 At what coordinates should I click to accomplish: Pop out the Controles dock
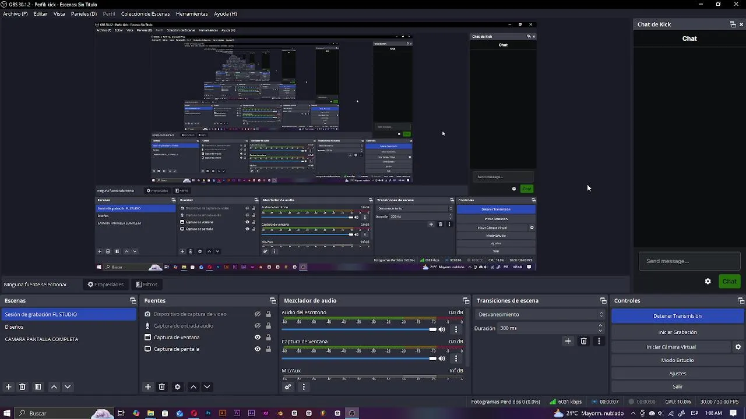pos(741,301)
